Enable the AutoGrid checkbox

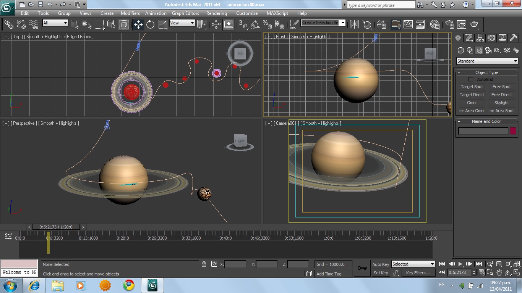tap(471, 79)
